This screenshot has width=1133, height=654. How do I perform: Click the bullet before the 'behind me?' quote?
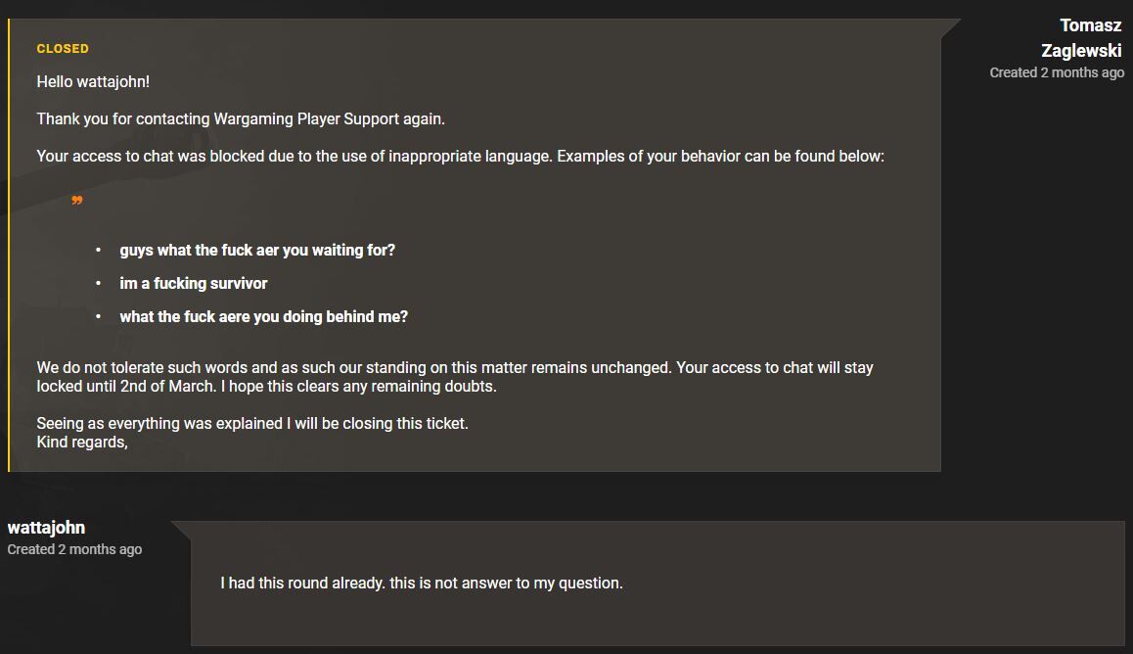click(99, 316)
